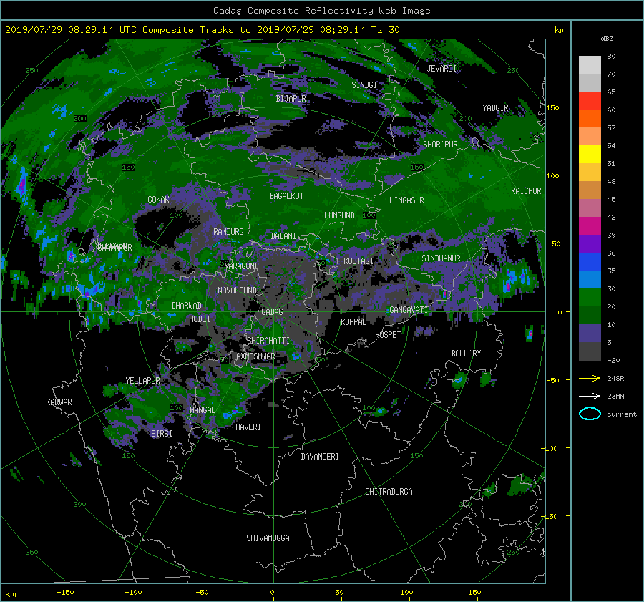Click the DAVANGERI label
This screenshot has height=602, width=644.
[320, 457]
